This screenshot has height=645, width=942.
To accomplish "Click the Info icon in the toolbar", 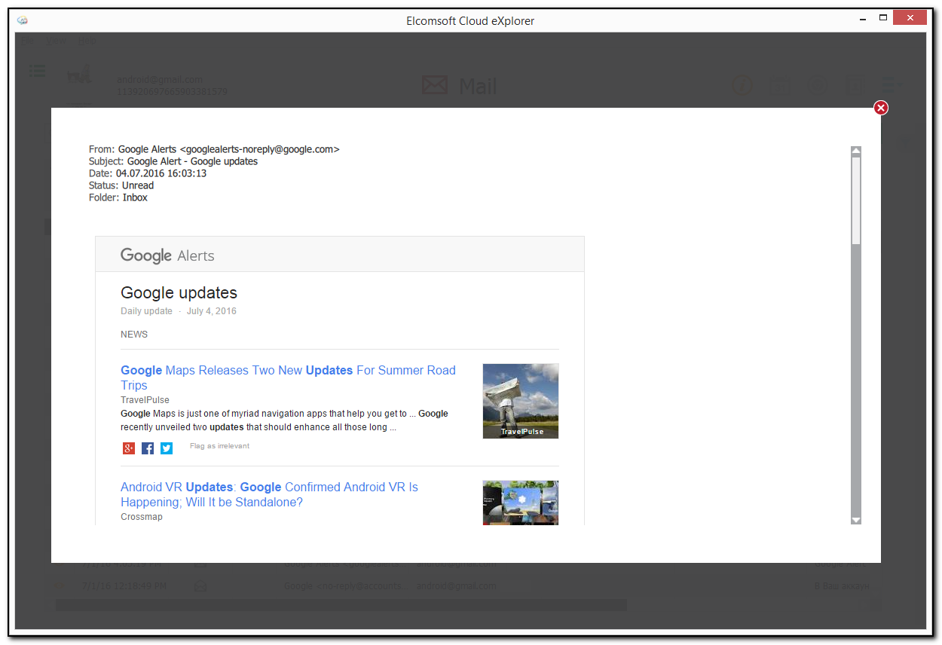I will coord(742,85).
